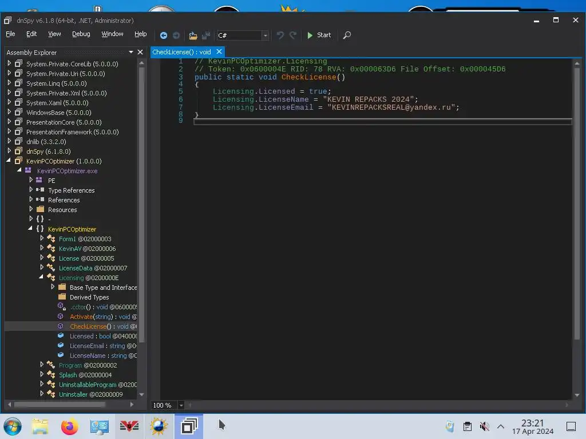Image resolution: width=586 pixels, height=439 pixels.
Task: Open the Help menu
Action: pos(141,34)
